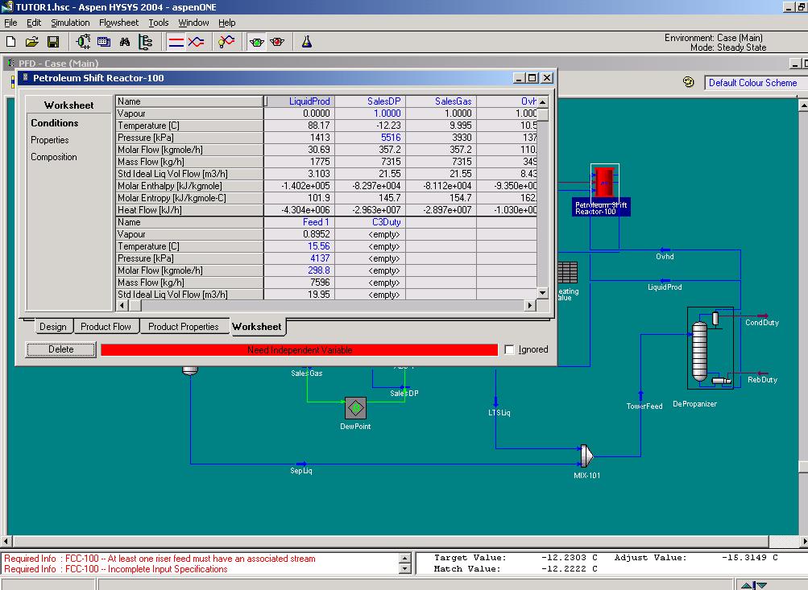Select the Conditions worksheet page
The width and height of the screenshot is (808, 590).
tap(54, 122)
